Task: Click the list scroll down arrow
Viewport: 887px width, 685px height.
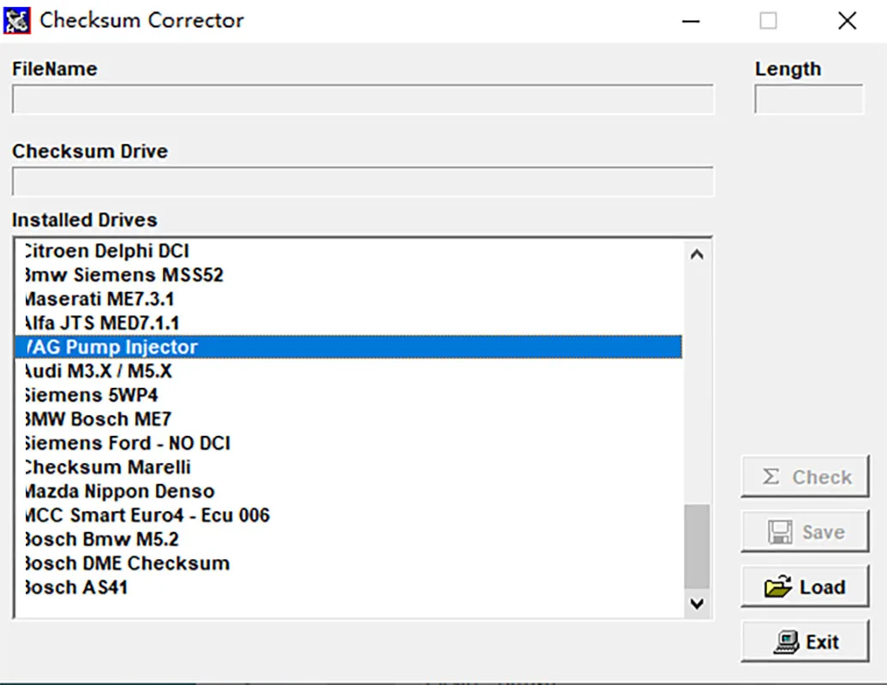Action: click(697, 603)
